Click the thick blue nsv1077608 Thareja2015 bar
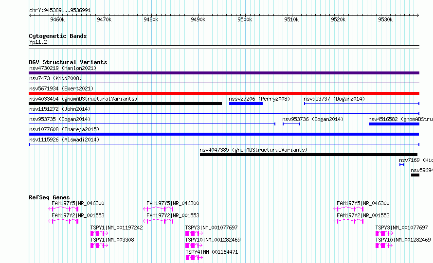 coord(224,134)
